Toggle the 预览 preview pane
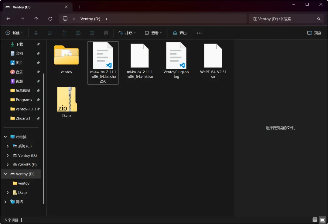328x224 pixels. tap(314, 33)
